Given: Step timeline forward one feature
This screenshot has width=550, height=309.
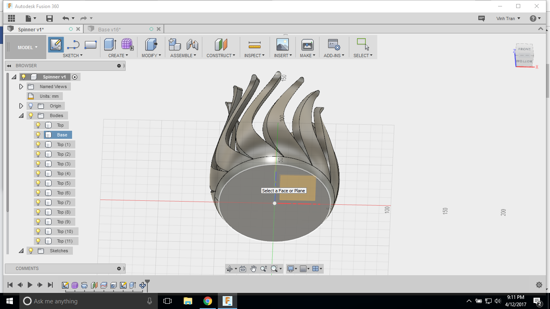Looking at the screenshot, I should point(40,285).
